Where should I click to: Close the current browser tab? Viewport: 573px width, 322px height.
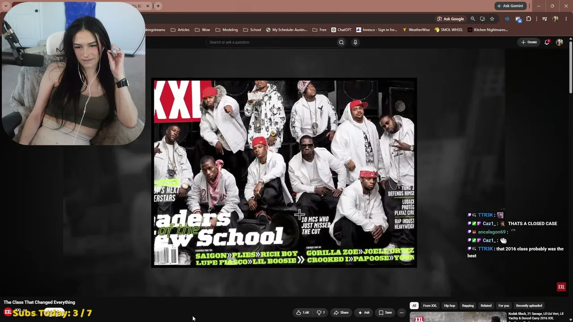147,6
